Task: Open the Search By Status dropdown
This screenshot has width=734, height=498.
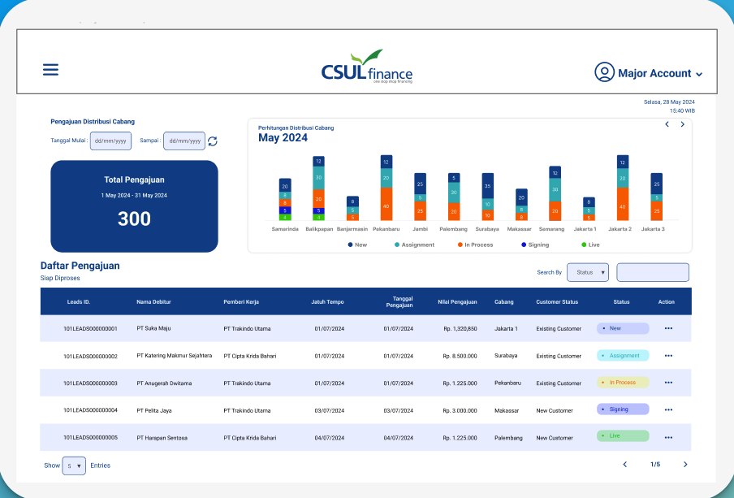Action: coord(588,272)
